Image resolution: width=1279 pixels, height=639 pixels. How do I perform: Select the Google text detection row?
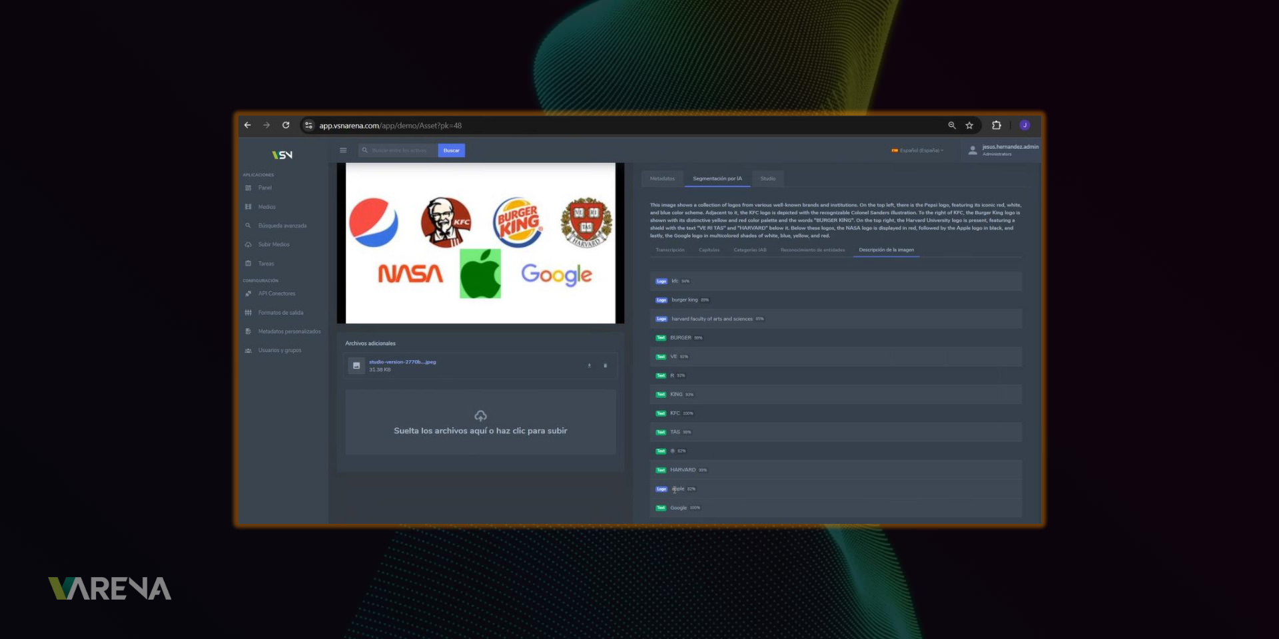coord(836,508)
